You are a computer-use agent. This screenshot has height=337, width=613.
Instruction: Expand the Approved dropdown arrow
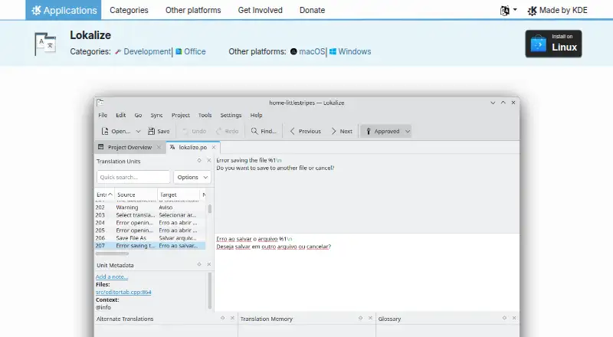point(408,132)
